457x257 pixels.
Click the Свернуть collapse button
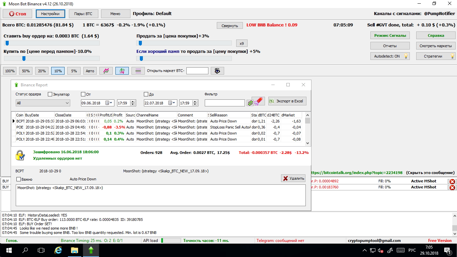pos(230,26)
